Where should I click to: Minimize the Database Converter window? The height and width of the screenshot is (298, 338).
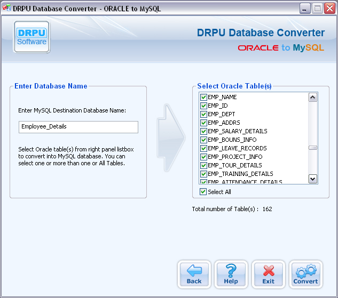point(304,9)
